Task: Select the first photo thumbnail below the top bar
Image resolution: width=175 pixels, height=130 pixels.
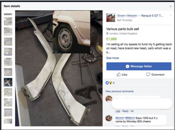Action: (x=8, y=21)
